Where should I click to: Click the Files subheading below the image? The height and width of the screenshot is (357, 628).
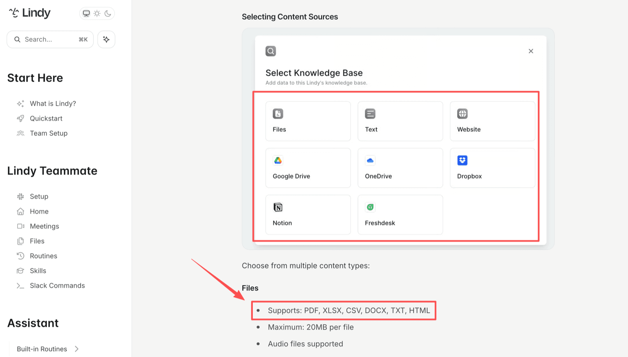[x=250, y=288]
